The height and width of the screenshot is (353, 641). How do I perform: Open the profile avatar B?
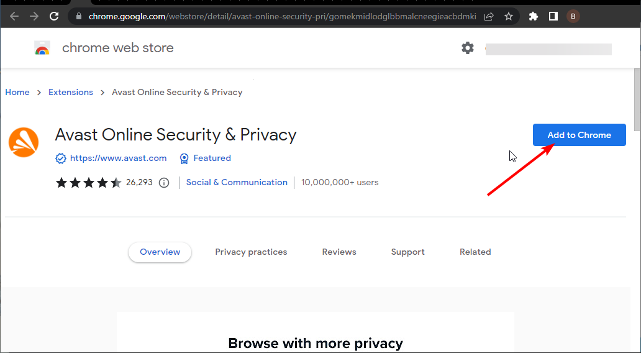point(573,16)
